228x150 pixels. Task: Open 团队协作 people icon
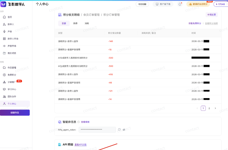[4, 96]
